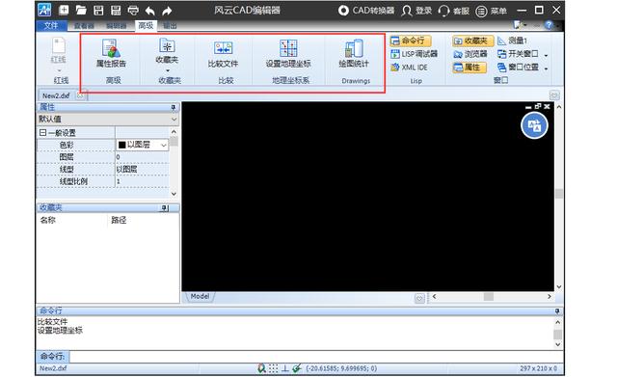Viewport: 617px width, 377px height.
Task: Open 绘图统计 drawing statistics
Action: click(354, 54)
